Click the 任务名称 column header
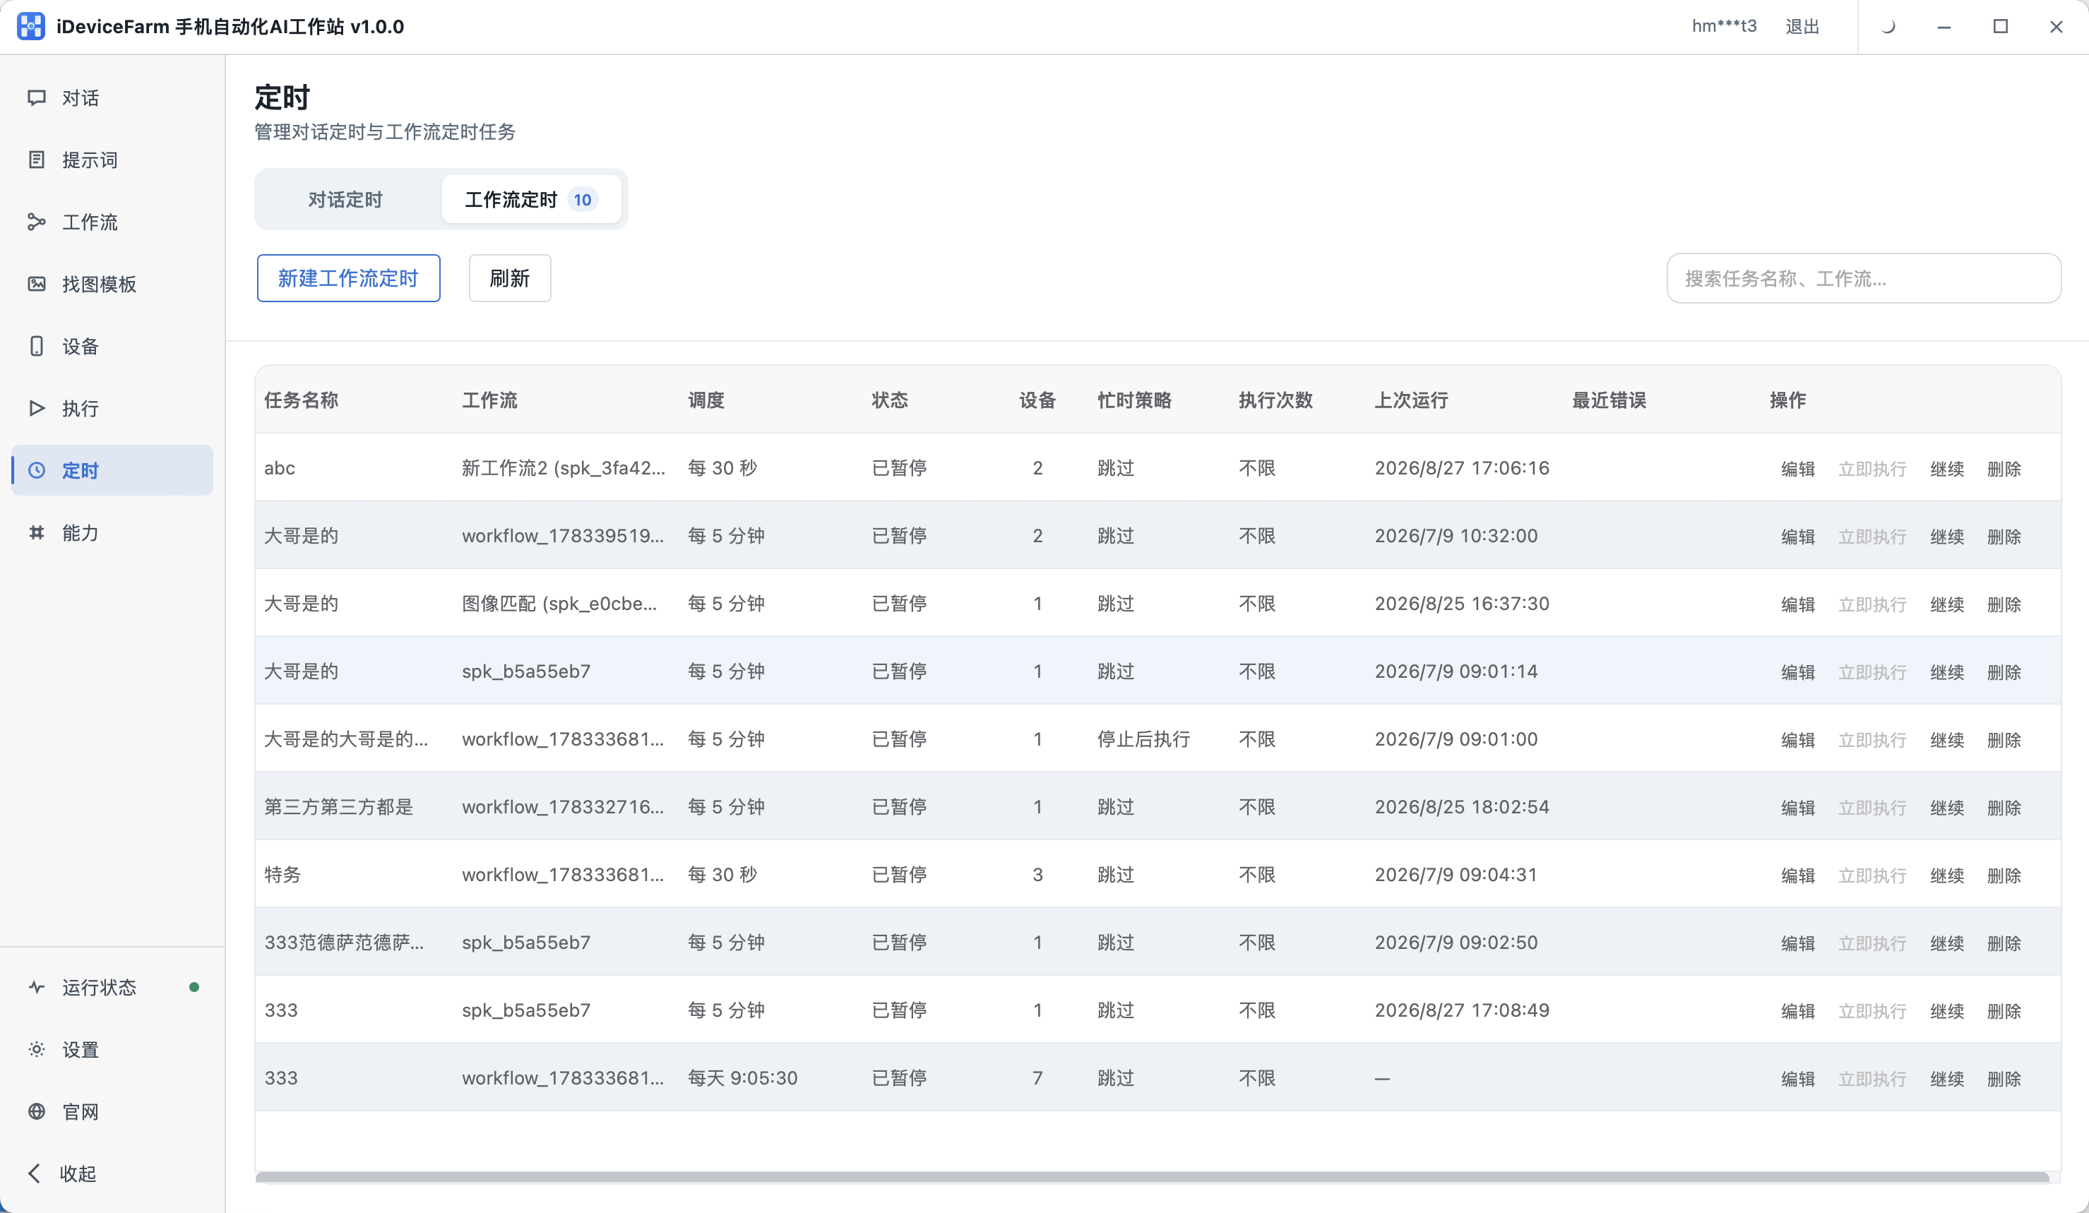 coord(301,400)
